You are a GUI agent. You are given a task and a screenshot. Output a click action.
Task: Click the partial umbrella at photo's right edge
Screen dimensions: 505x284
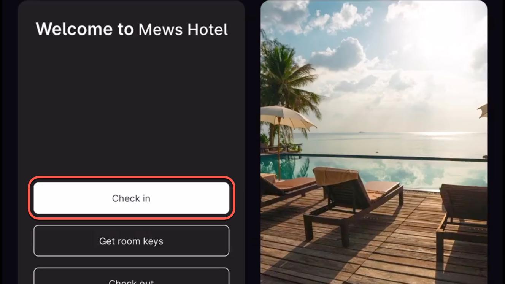[483, 111]
